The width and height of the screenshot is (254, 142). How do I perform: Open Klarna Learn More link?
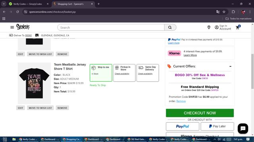pos(190,55)
